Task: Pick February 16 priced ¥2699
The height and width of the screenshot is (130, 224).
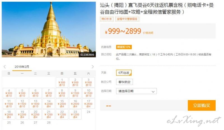Action: coord(75,104)
